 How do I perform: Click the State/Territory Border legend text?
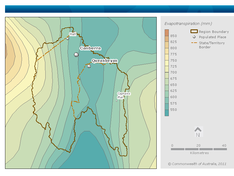tap(212, 45)
